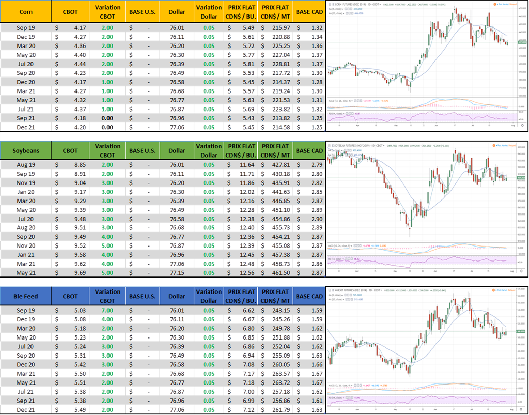Open chart settings gear on corn chart
Image resolution: width=529 pixels, height=415 pixels.
(522, 125)
